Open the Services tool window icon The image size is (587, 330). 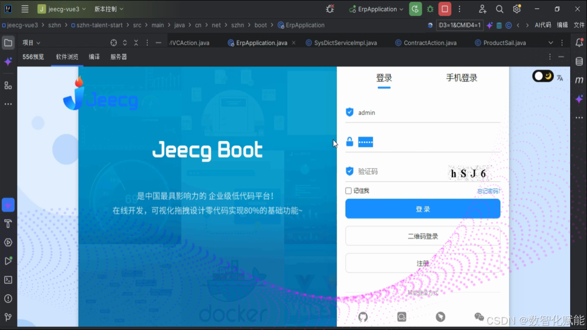pyautogui.click(x=8, y=242)
